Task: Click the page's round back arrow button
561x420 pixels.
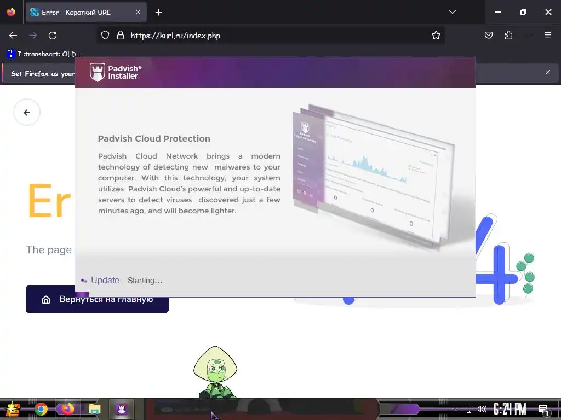Action: pos(27,113)
